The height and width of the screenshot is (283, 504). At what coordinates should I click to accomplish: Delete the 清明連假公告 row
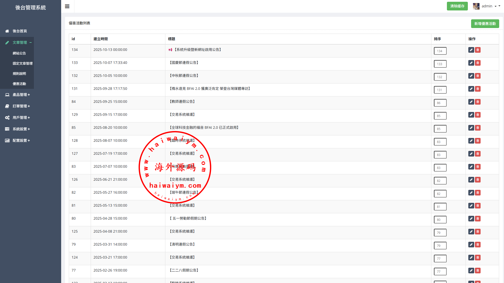pos(478,245)
